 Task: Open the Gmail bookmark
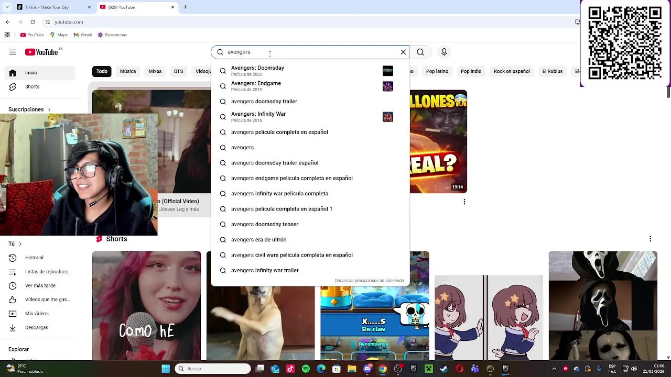pos(83,35)
